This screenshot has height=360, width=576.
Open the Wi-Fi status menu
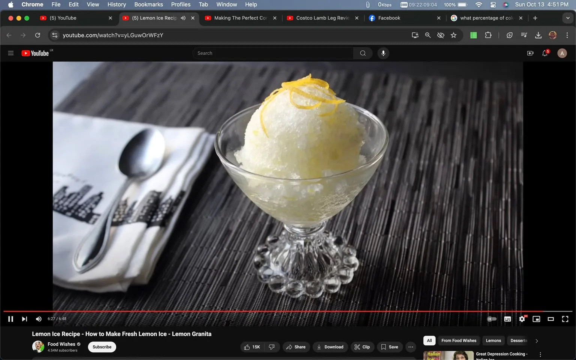(x=479, y=4)
